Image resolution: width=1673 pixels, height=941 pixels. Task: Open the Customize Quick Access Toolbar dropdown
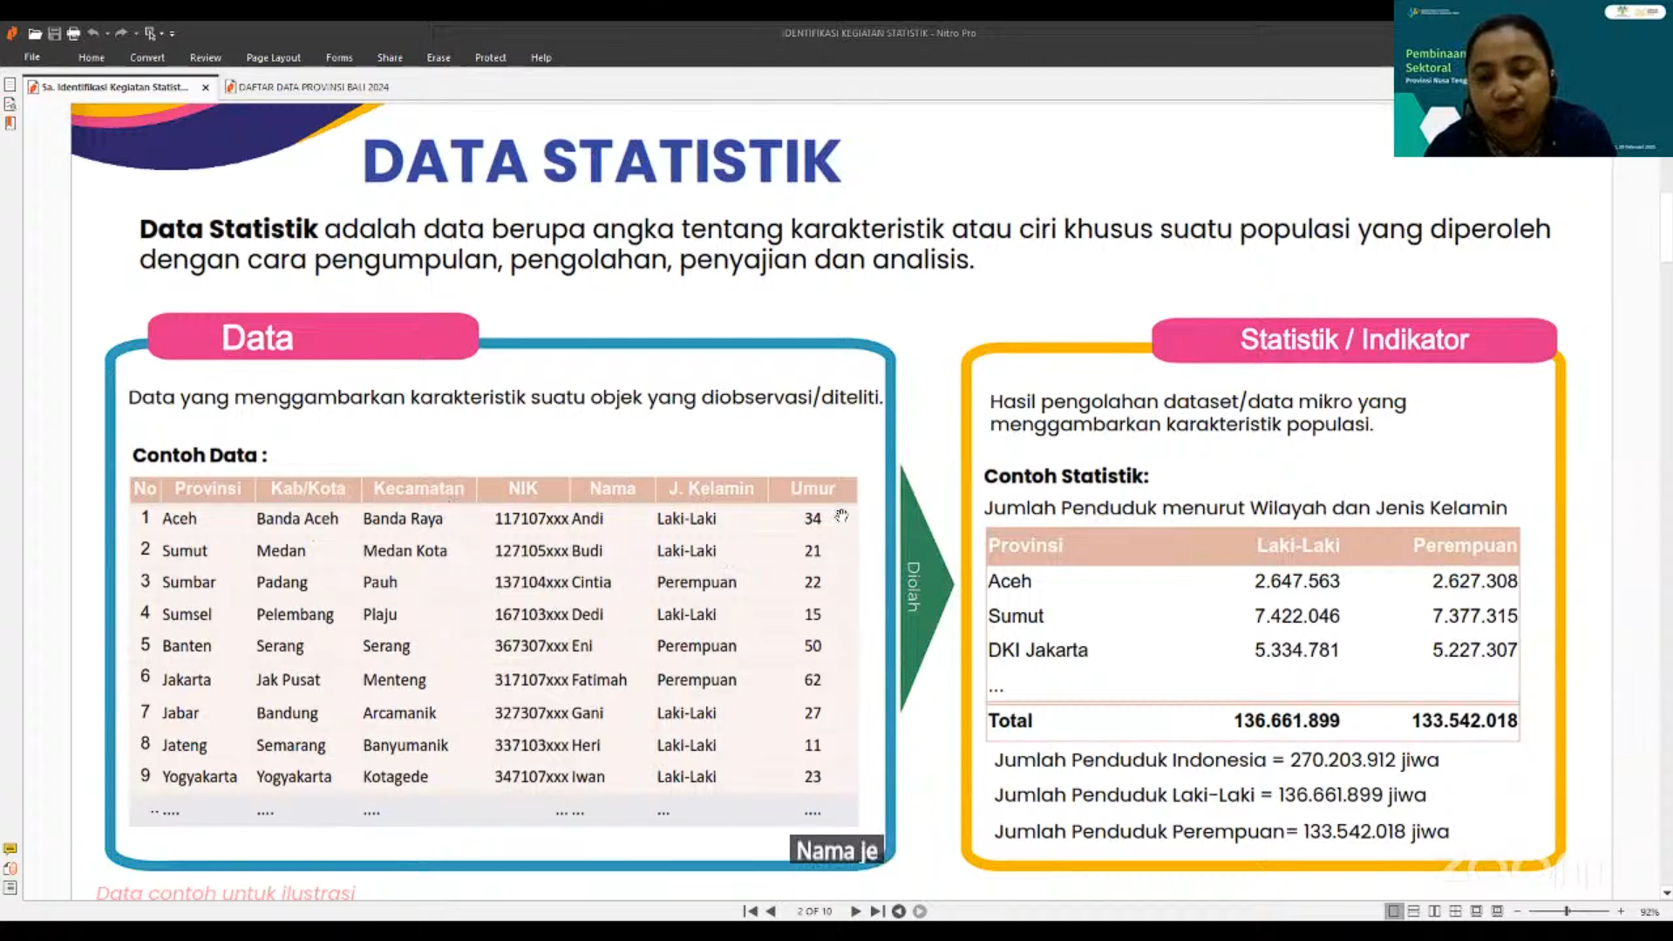tap(173, 34)
